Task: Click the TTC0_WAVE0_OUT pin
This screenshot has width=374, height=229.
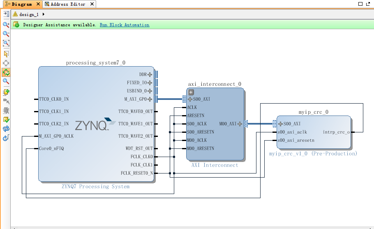Action: tap(136, 111)
